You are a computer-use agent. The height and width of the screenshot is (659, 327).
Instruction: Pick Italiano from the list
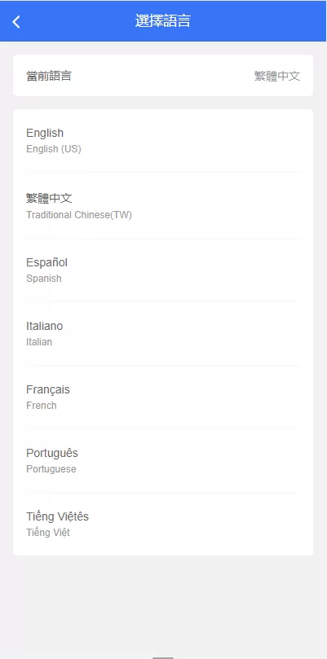[163, 334]
